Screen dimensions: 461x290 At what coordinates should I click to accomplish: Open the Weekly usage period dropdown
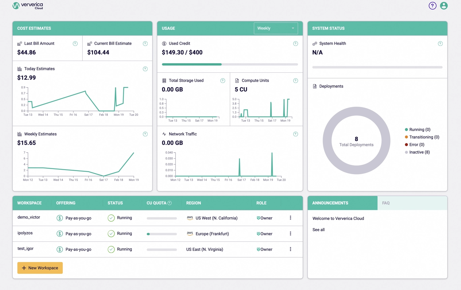(276, 28)
